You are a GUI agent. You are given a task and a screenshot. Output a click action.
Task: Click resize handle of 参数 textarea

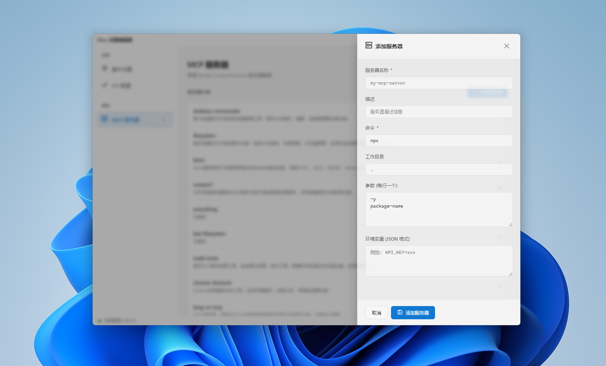tap(510, 224)
